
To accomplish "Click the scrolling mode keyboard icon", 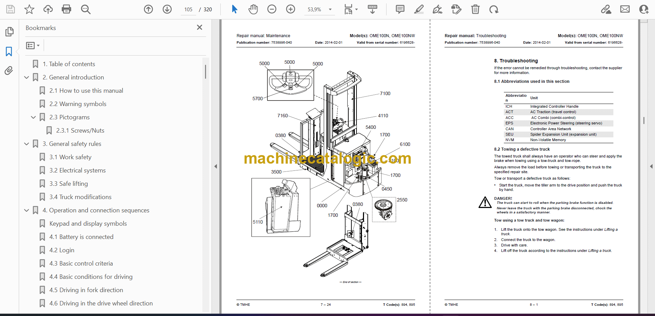I will pyautogui.click(x=372, y=9).
